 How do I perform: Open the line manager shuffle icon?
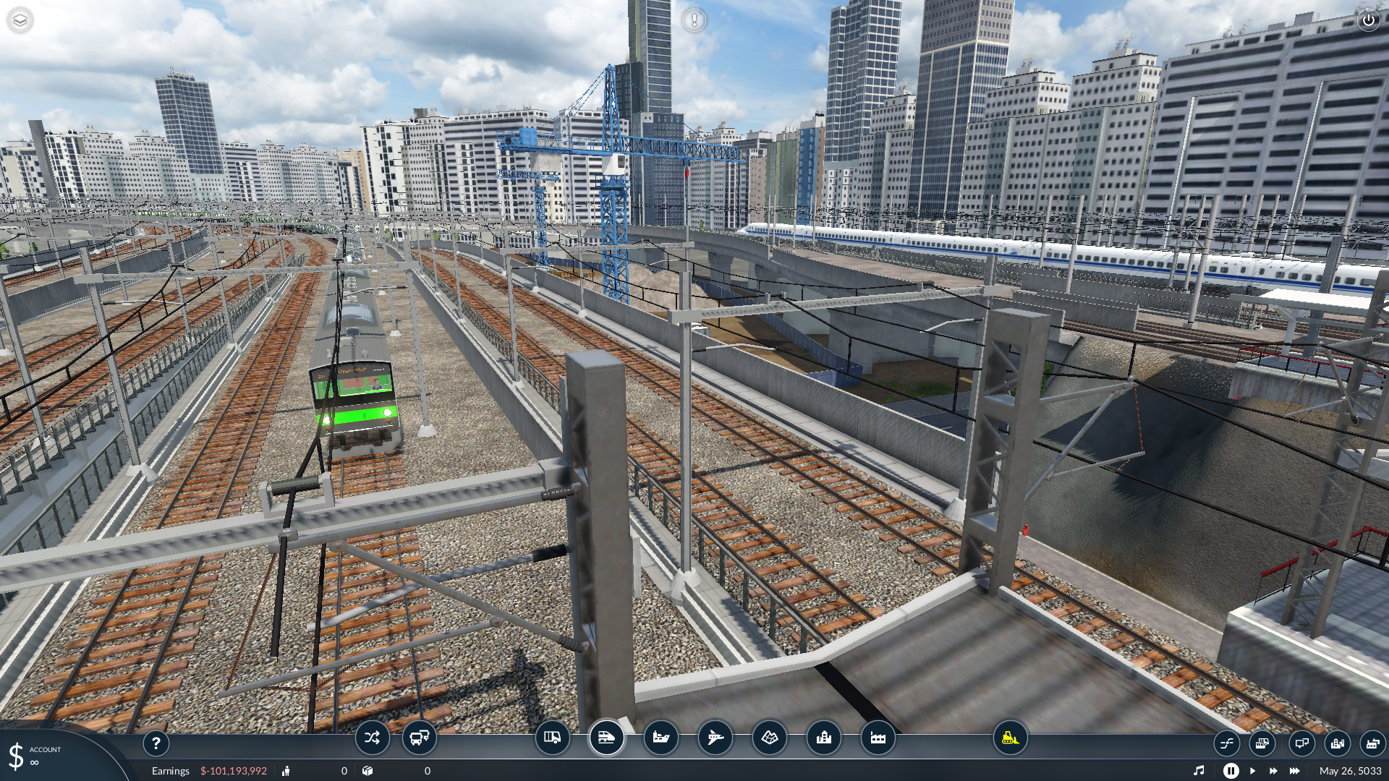coord(372,738)
